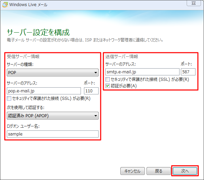Click incoming server address field pop.e-mail.jp

[x=44, y=91]
